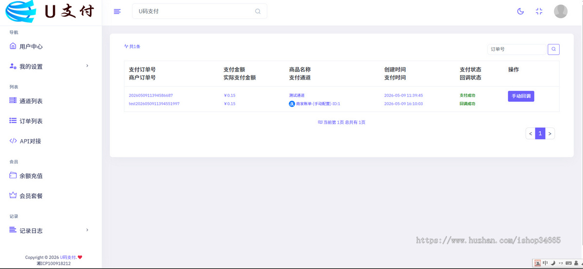Click the 支付成功 status text
583x269 pixels.
tap(467, 95)
